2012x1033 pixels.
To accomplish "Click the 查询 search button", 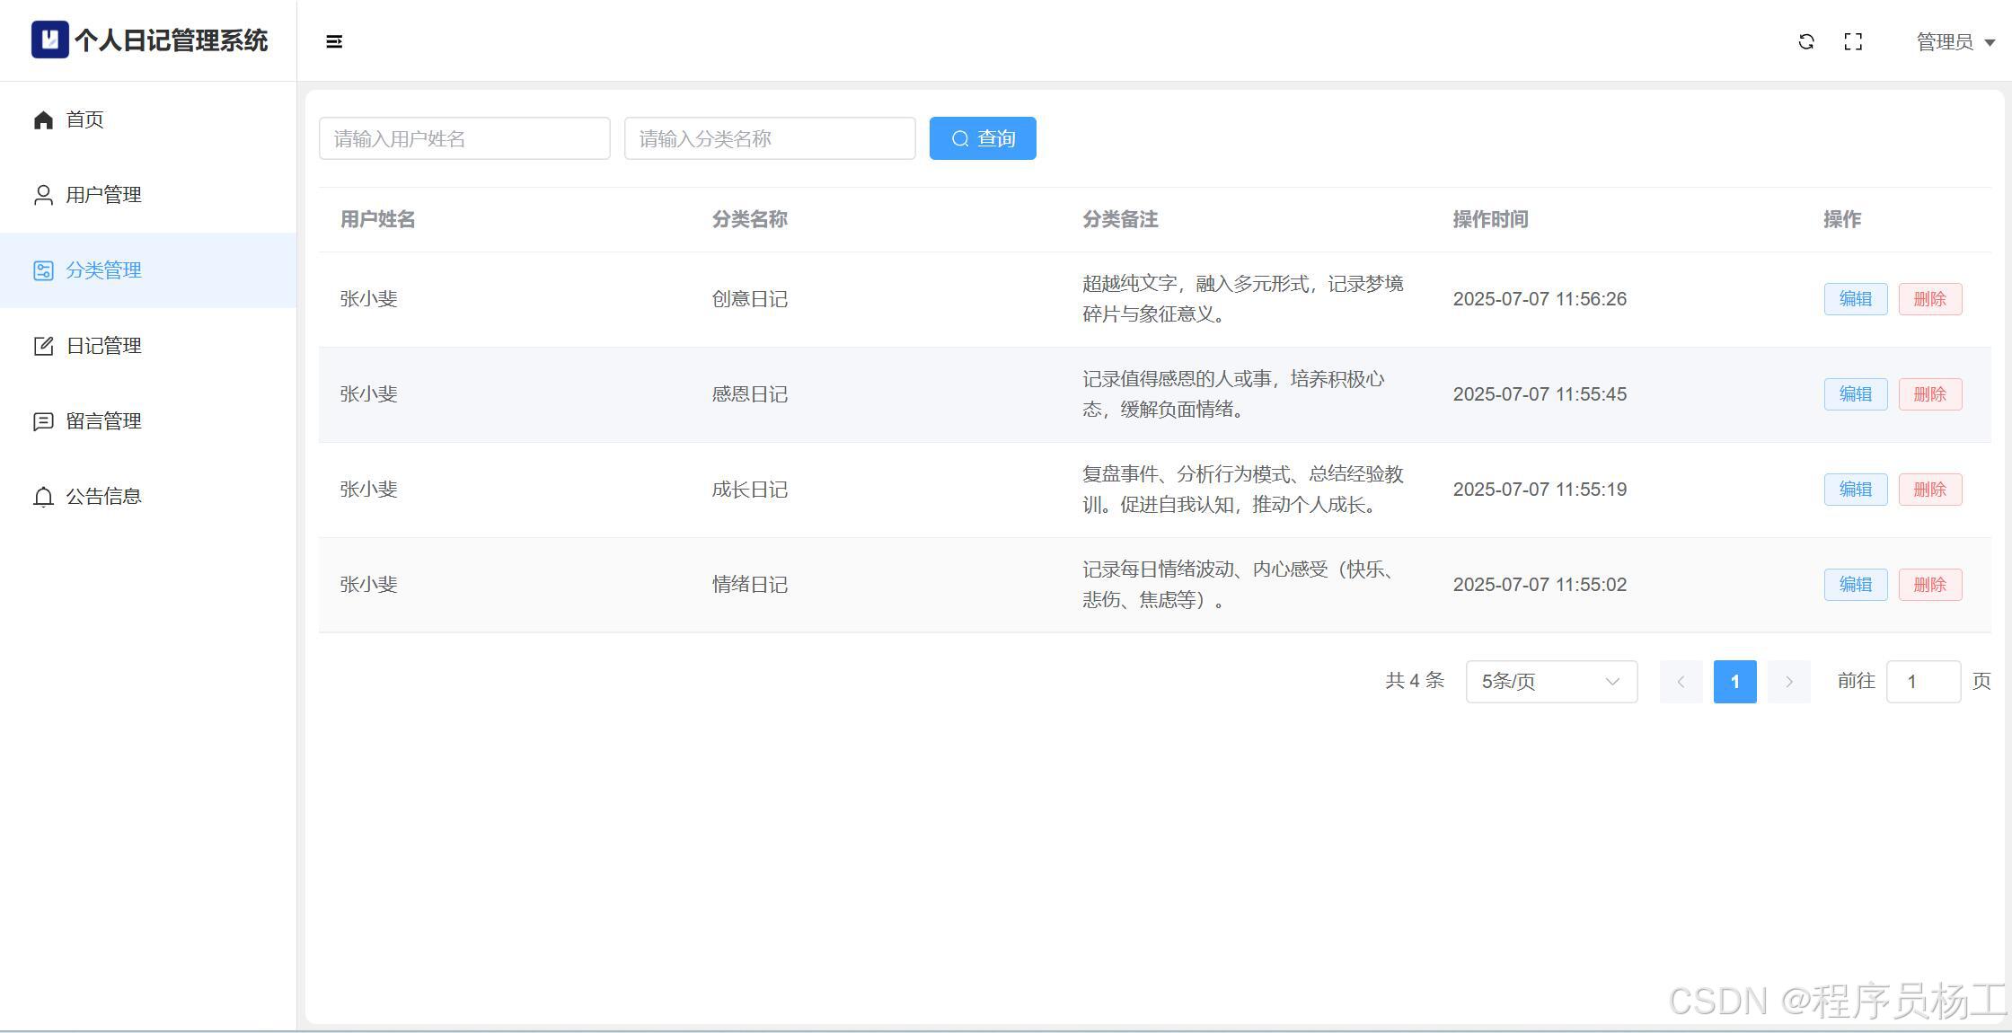I will pos(983,138).
